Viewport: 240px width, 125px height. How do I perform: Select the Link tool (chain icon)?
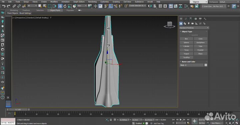(x=14, y=6)
